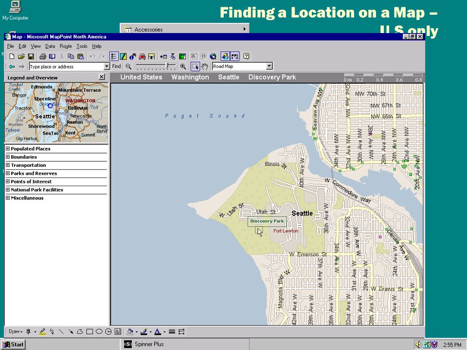467x350 pixels.
Task: Toggle the Location and Scale toolbar button
Action: [234, 56]
